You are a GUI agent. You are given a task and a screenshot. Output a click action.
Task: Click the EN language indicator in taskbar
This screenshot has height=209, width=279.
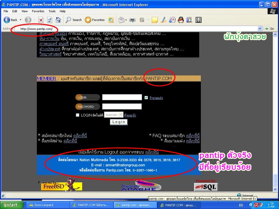pyautogui.click(x=241, y=205)
